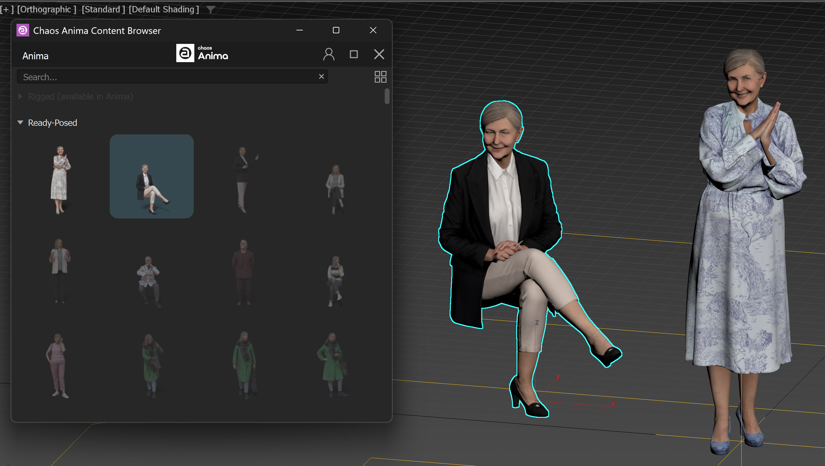Open the [Orthographic] viewport menu
This screenshot has height=466, width=825.
(x=47, y=9)
